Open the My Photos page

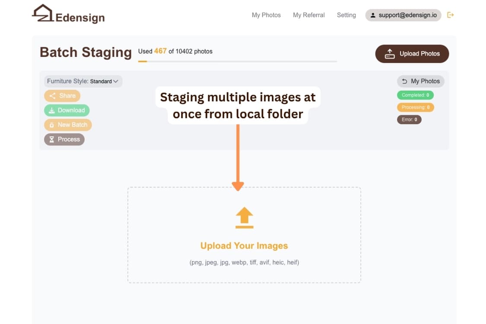(x=266, y=15)
